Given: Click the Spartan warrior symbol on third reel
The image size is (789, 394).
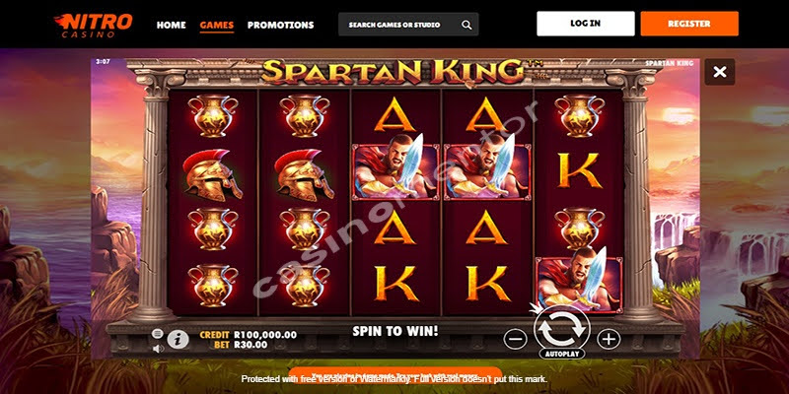Looking at the screenshot, I should (395, 170).
